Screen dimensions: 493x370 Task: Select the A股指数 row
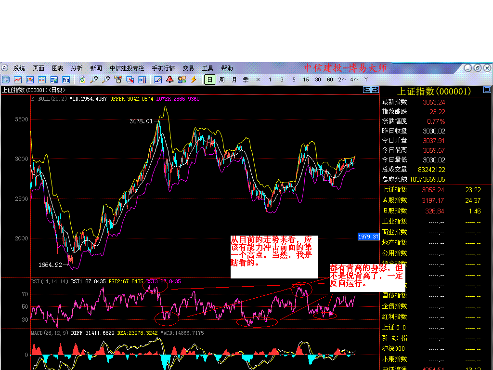[x=435, y=200]
